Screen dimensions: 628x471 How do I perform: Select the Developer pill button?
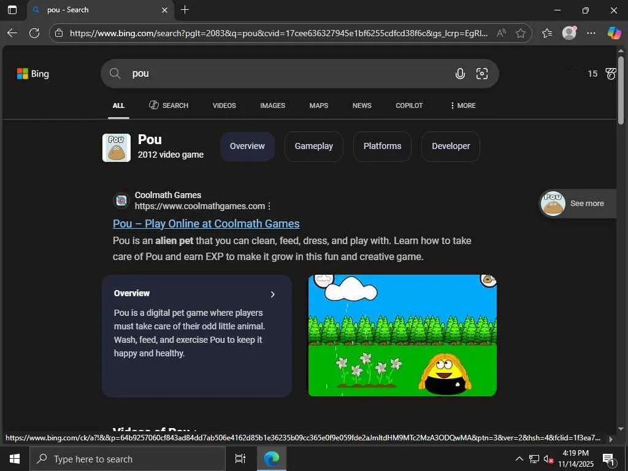(451, 146)
